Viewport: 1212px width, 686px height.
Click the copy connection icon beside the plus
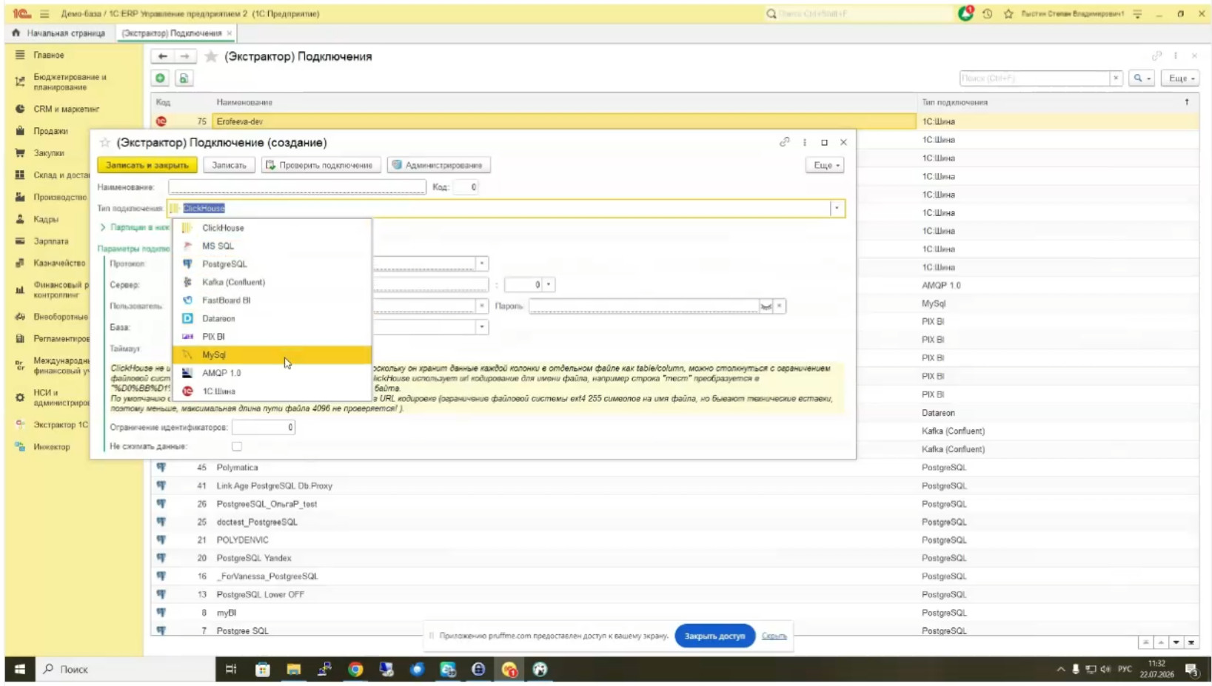(184, 78)
